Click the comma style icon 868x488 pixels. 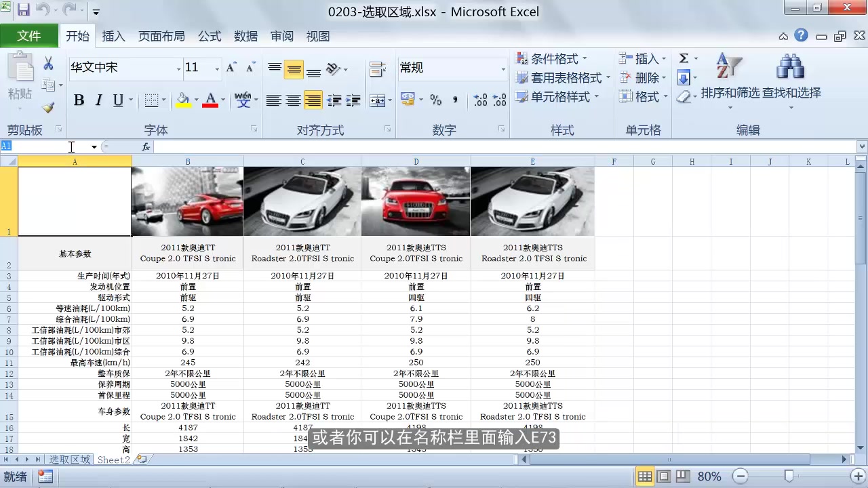pyautogui.click(x=455, y=100)
